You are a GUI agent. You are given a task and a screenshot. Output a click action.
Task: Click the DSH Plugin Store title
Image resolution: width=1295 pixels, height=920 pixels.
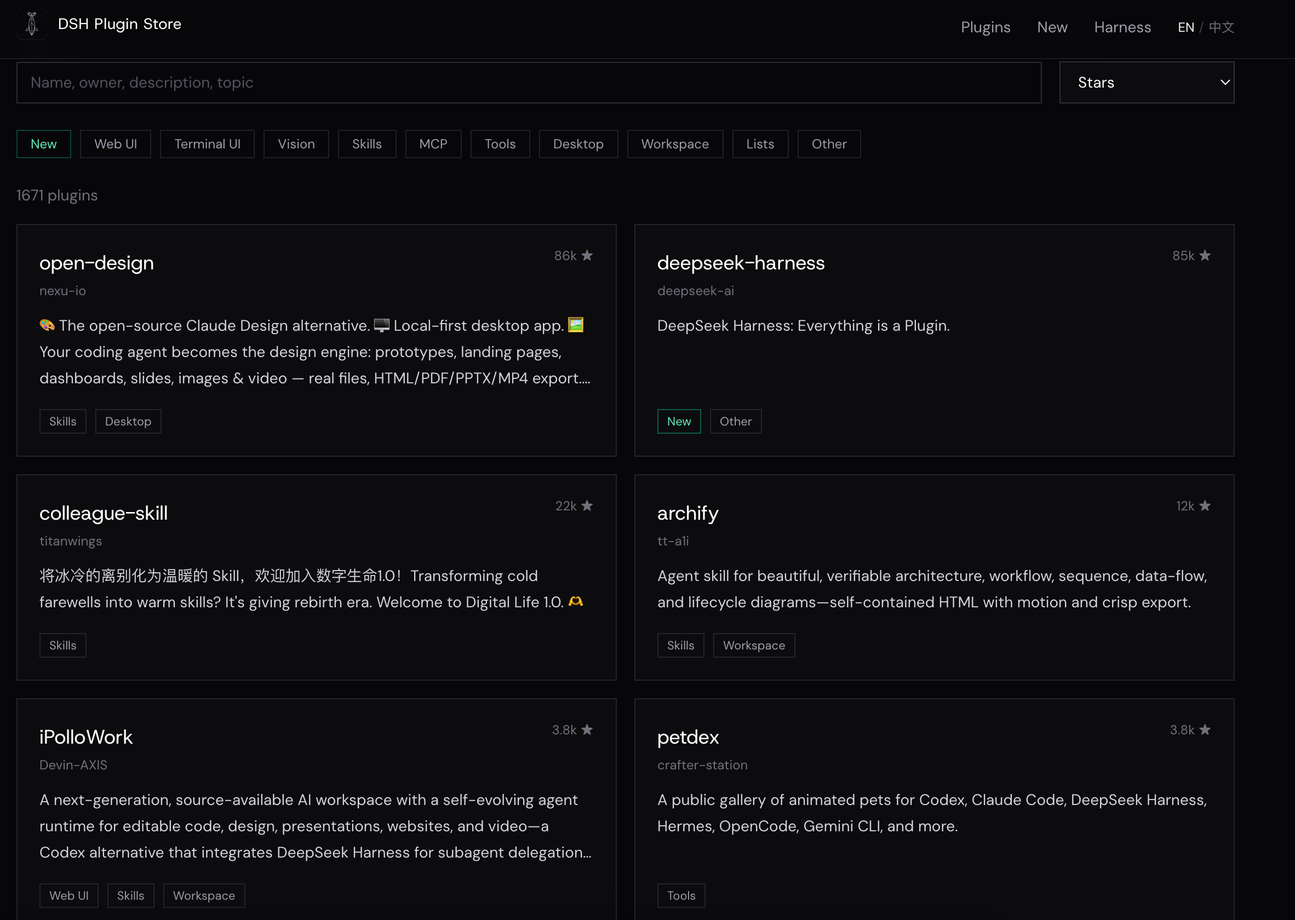(119, 24)
